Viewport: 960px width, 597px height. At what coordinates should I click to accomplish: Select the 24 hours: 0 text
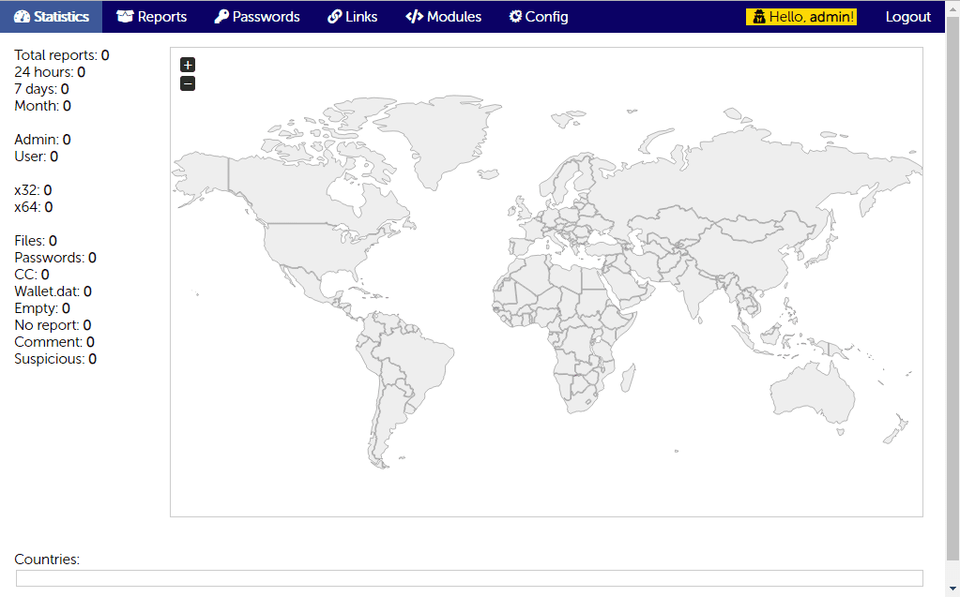50,72
